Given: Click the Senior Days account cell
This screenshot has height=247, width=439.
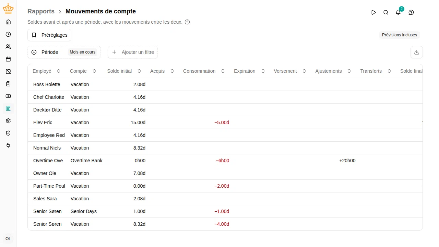Looking at the screenshot, I should coord(84,211).
